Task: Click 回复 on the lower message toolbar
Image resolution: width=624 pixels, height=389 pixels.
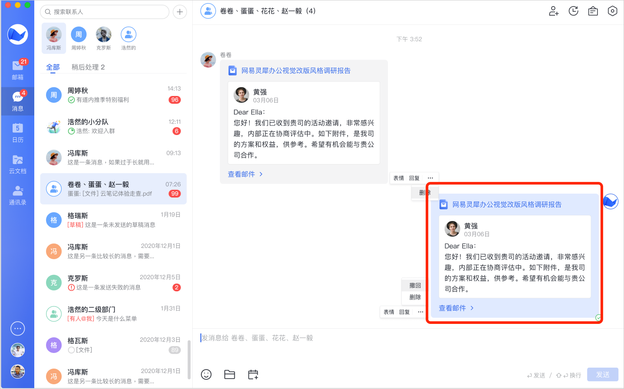Action: click(404, 312)
